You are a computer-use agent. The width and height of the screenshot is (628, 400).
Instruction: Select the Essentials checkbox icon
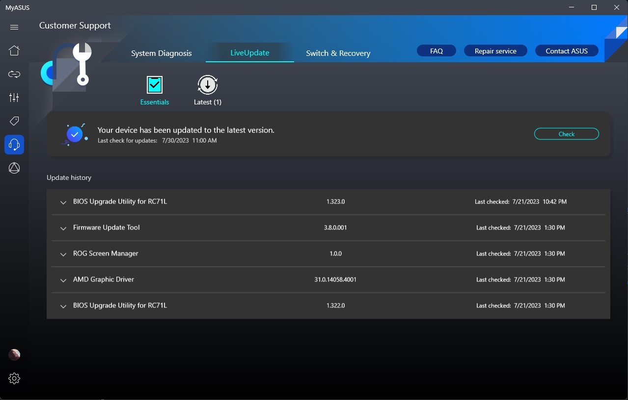(155, 85)
